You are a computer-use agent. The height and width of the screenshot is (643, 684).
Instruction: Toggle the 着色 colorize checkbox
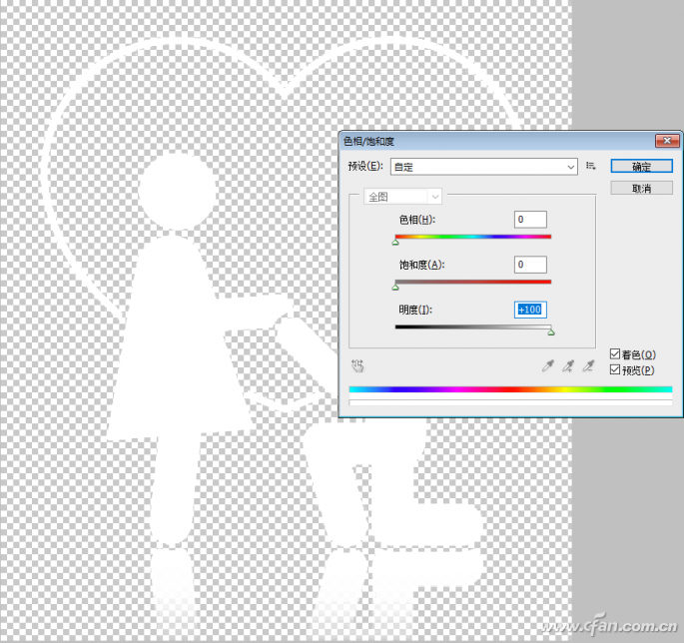615,353
